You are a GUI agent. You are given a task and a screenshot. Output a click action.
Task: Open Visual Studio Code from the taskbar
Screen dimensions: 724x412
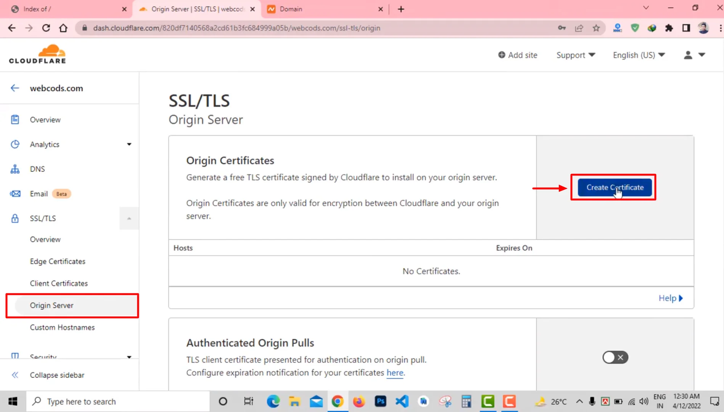402,401
